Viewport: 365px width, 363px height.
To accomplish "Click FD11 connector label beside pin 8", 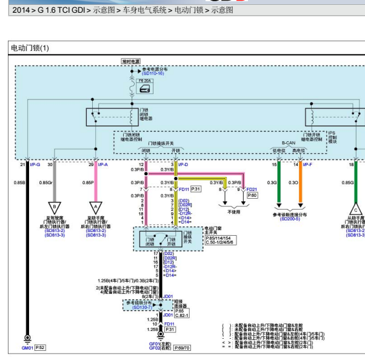I will pyautogui.click(x=184, y=190).
